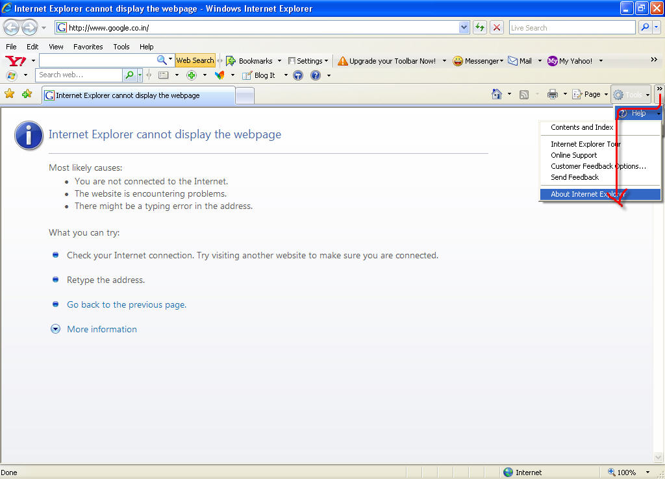
Task: Open the Favorites menu
Action: point(88,47)
